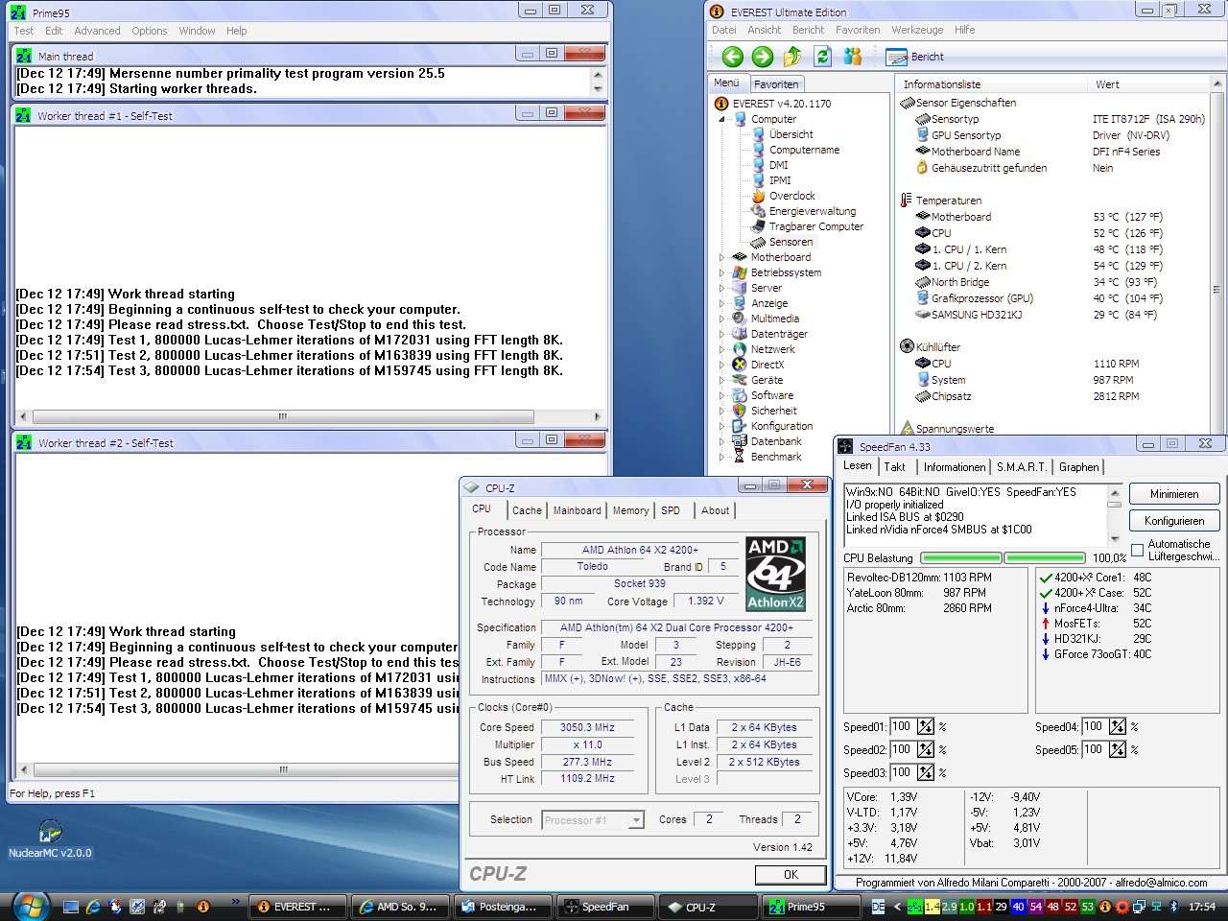Expand the Anzeige tree node
This screenshot has height=921, width=1228.
point(722,303)
